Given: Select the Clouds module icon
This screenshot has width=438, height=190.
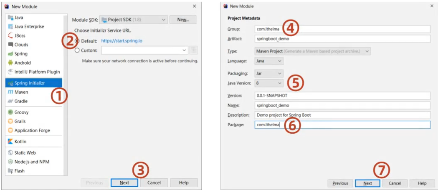Looking at the screenshot, I should tap(10, 45).
